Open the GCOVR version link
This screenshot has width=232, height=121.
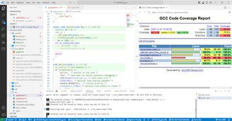tap(192, 70)
